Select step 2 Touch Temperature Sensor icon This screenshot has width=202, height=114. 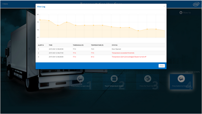tap(114, 79)
